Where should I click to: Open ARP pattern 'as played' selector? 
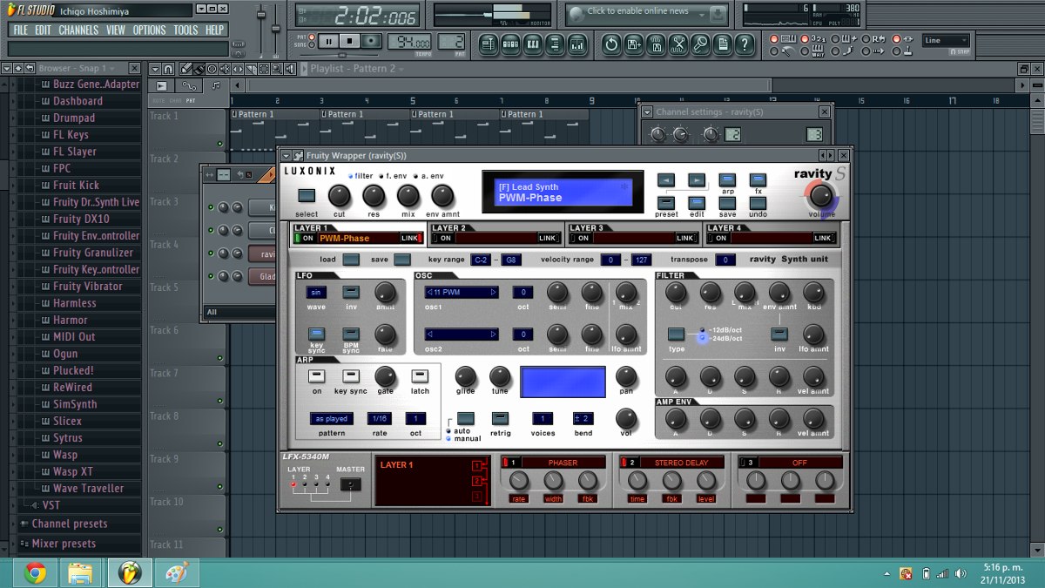click(x=332, y=418)
